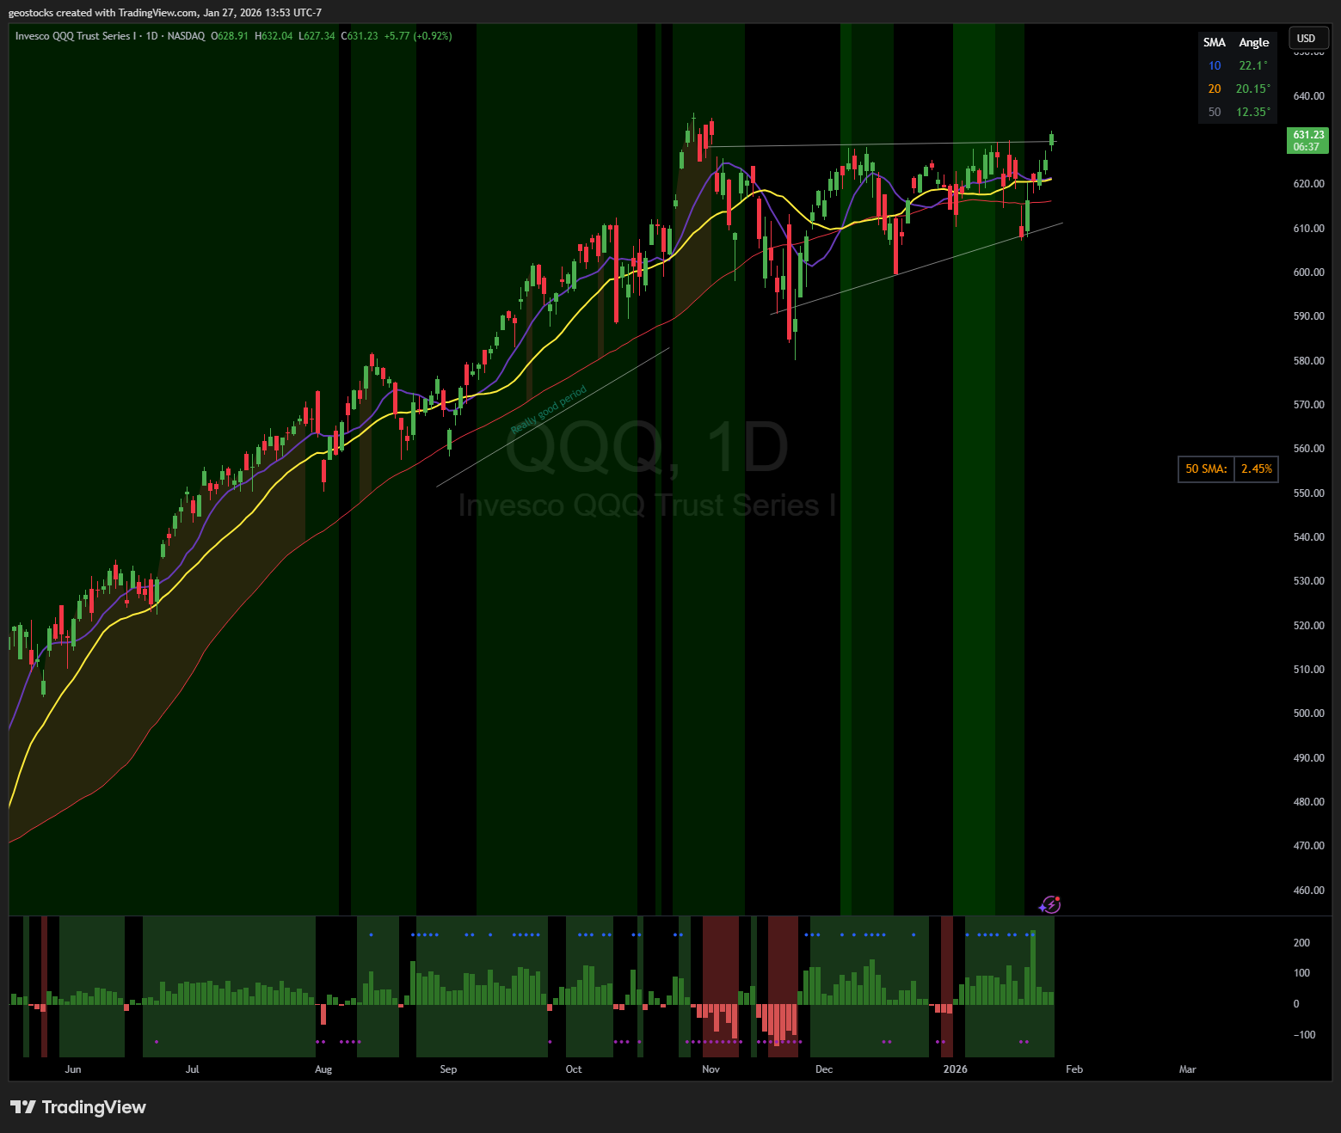Select the current price label 631.23
Viewport: 1341px width, 1133px height.
[1308, 141]
